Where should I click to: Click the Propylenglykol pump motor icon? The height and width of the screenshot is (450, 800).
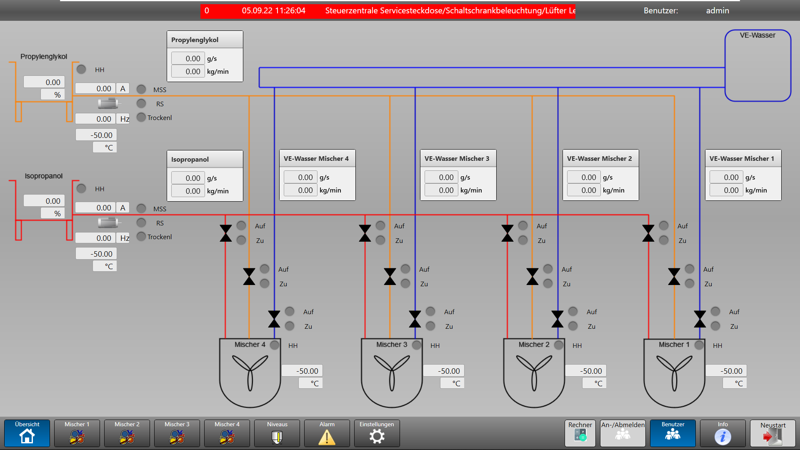pos(109,103)
